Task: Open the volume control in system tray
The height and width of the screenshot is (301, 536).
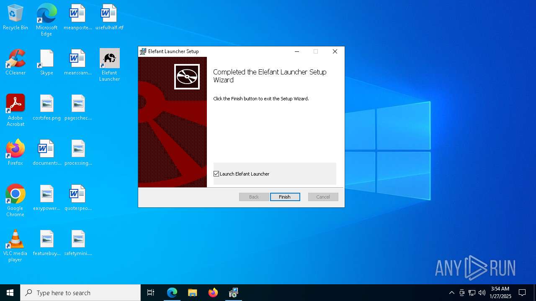Action: [482, 293]
